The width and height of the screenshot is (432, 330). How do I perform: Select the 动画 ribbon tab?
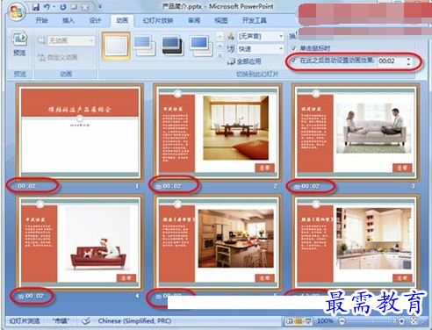click(122, 20)
